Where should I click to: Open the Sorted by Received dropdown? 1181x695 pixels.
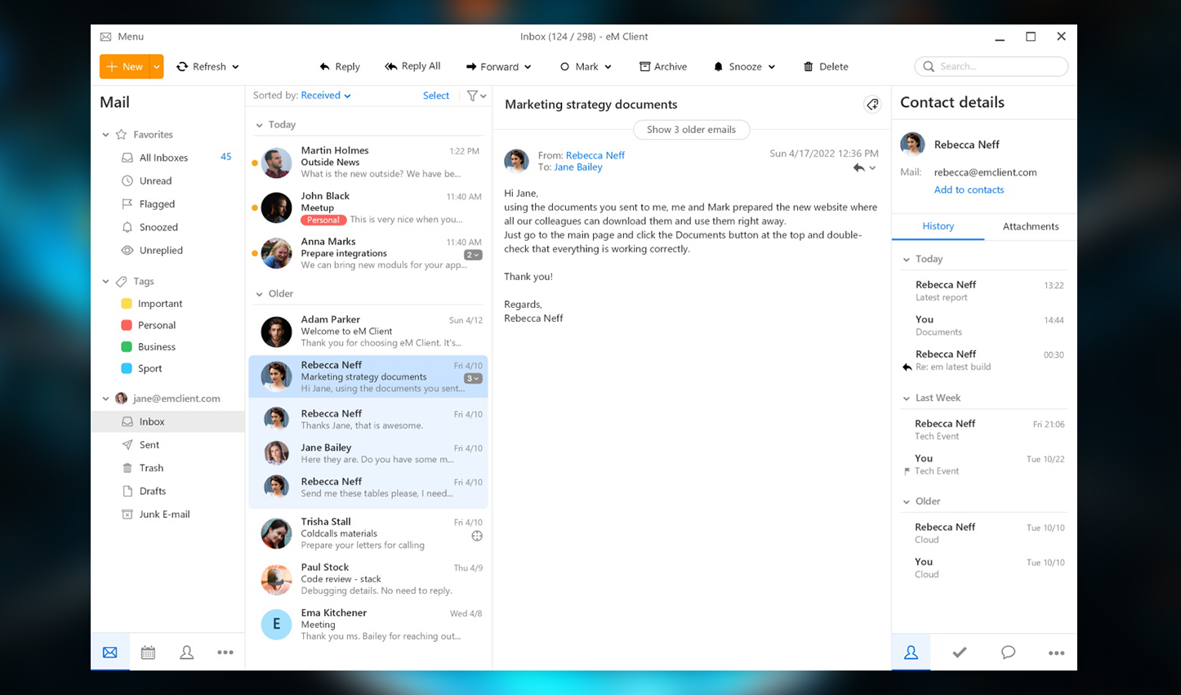(325, 96)
